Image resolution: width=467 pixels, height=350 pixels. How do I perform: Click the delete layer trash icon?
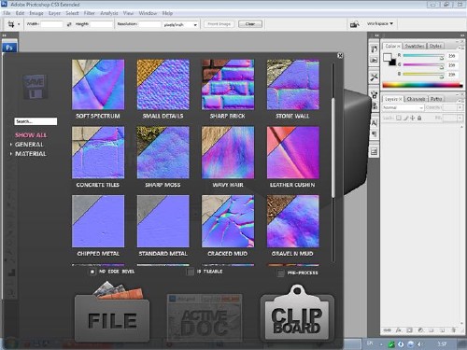454,330
